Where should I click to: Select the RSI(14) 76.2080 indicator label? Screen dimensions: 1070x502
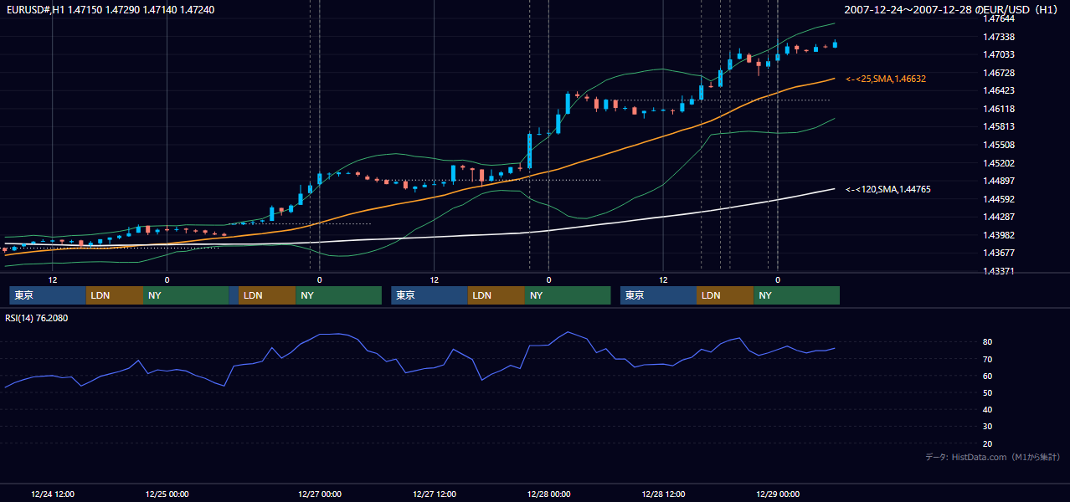pos(37,318)
